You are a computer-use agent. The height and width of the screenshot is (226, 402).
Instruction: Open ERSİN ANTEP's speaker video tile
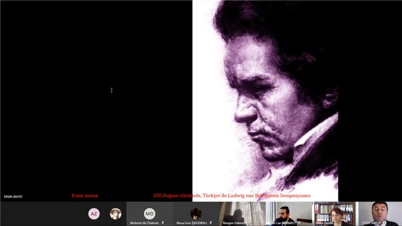click(x=380, y=214)
